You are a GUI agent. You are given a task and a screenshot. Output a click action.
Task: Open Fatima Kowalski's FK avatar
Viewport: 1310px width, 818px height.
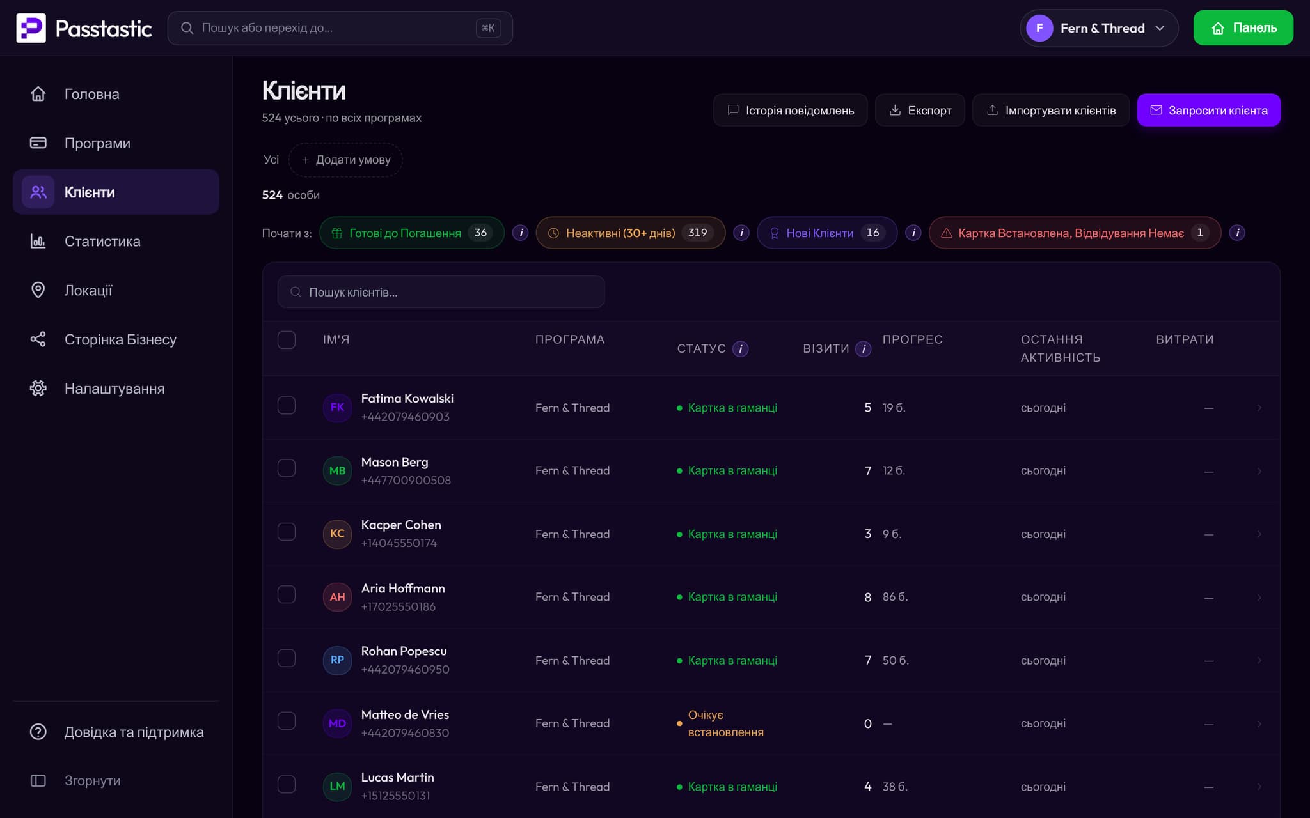pos(337,407)
